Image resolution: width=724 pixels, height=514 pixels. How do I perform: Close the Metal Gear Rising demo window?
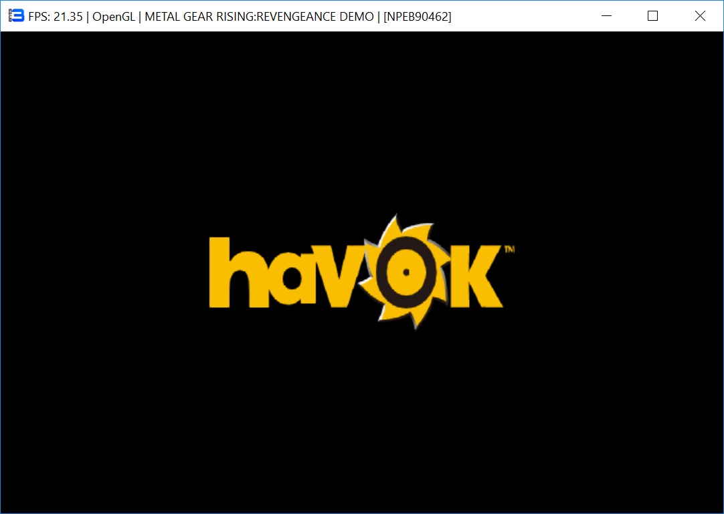[x=700, y=15]
